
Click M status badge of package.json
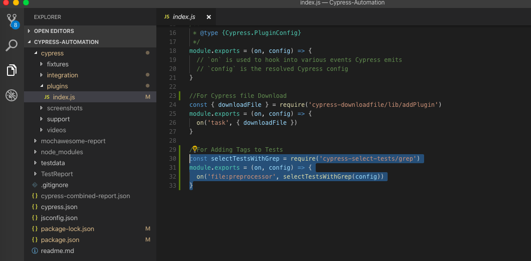(148, 240)
